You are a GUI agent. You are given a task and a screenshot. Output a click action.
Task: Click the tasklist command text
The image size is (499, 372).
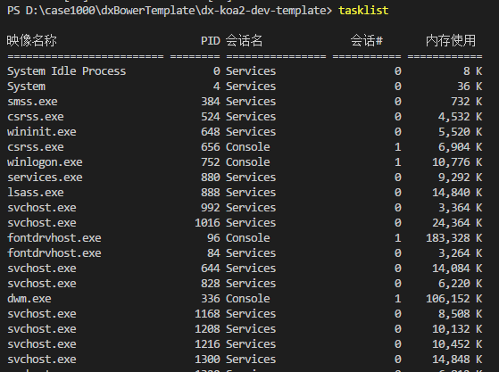363,10
